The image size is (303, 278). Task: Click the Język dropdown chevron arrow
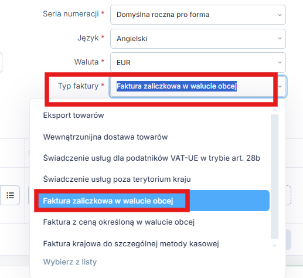pyautogui.click(x=280, y=39)
